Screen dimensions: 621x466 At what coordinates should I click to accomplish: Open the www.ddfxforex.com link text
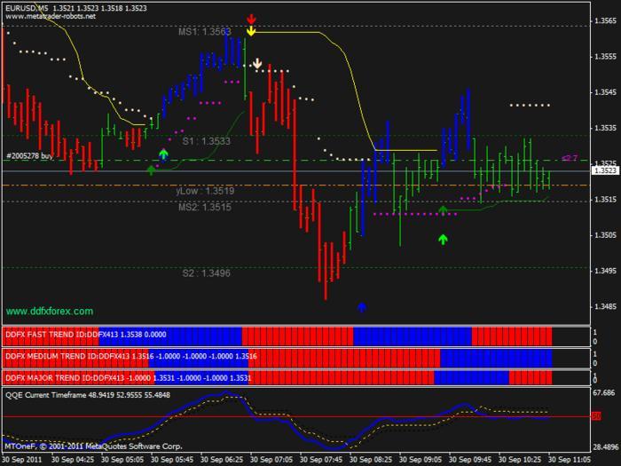pyautogui.click(x=50, y=311)
